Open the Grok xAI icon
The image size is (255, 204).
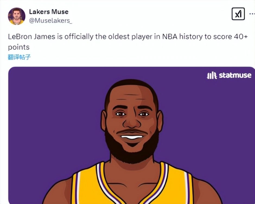238,14
